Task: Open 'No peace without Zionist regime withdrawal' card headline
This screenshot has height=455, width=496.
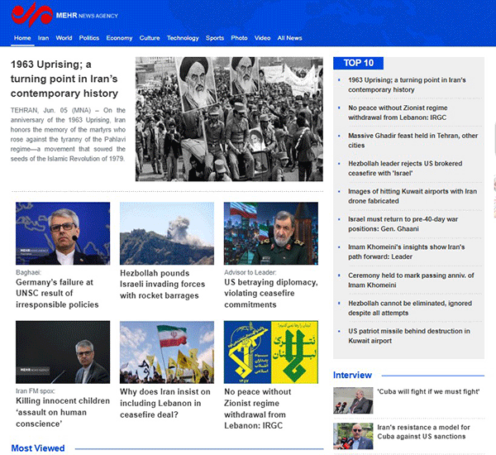Action: tap(257, 409)
